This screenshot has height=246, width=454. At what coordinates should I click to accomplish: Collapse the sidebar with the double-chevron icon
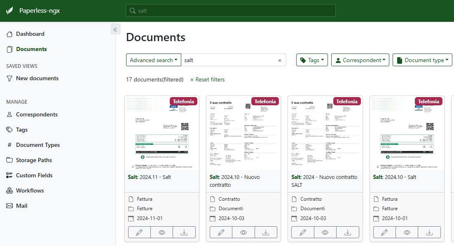[x=115, y=30]
